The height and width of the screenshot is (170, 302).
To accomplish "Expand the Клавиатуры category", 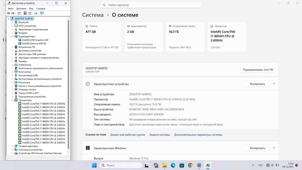I will click(12, 65).
